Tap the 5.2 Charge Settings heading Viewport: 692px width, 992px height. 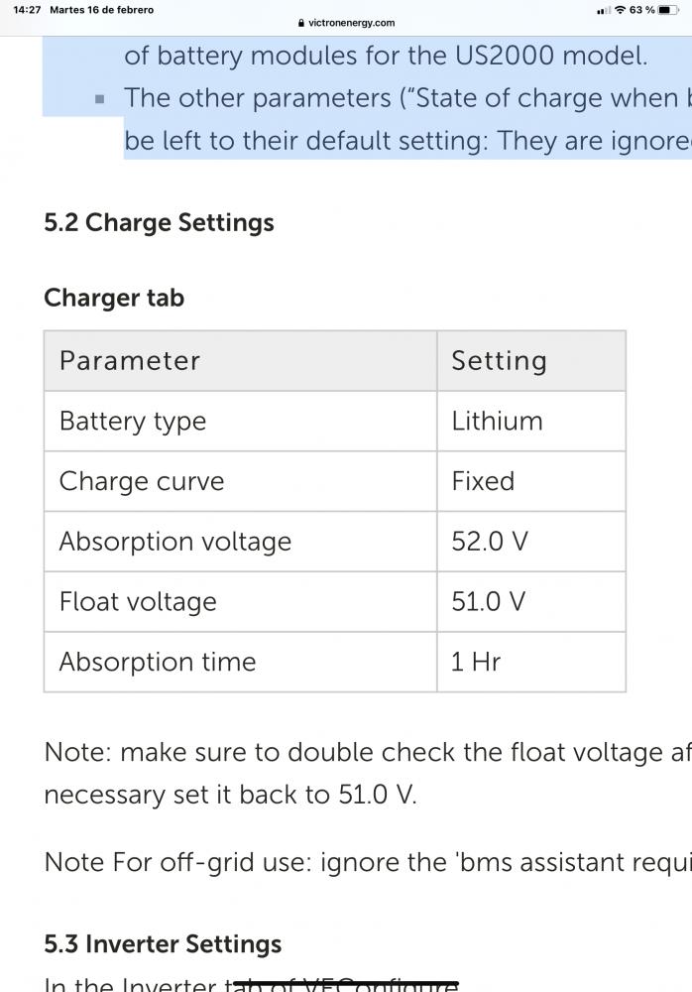coord(159,223)
